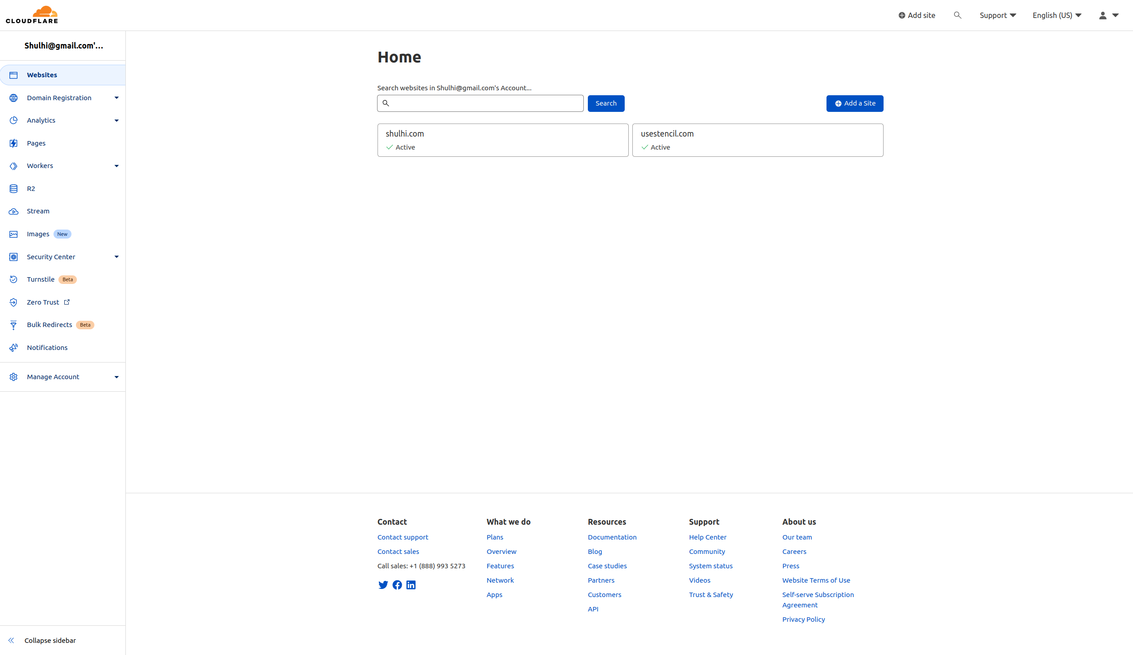Screen dimensions: 1133x655
Task: Expand the Manage Account section
Action: tap(116, 377)
